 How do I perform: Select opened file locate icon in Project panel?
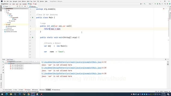pyautogui.click(x=17, y=6)
